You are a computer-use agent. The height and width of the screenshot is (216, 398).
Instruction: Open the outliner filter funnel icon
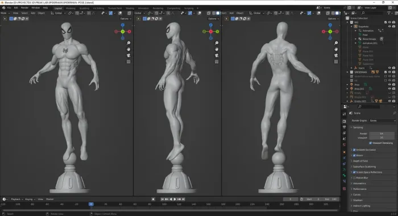click(x=388, y=13)
